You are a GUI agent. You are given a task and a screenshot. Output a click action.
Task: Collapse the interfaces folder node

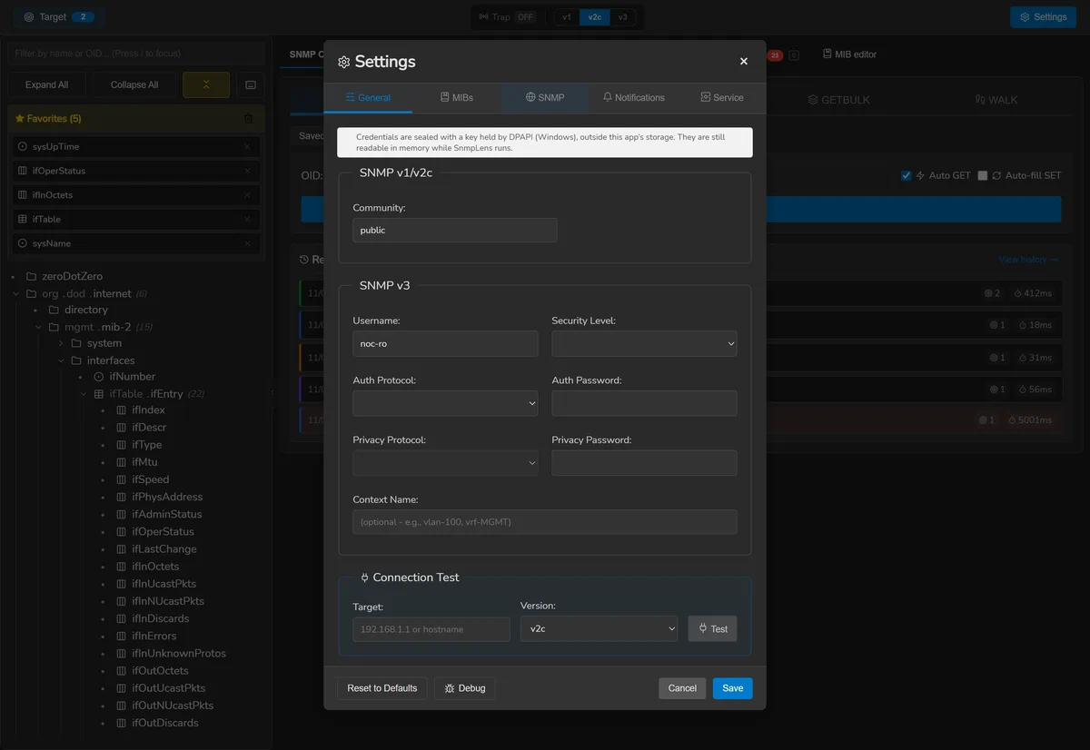click(62, 360)
